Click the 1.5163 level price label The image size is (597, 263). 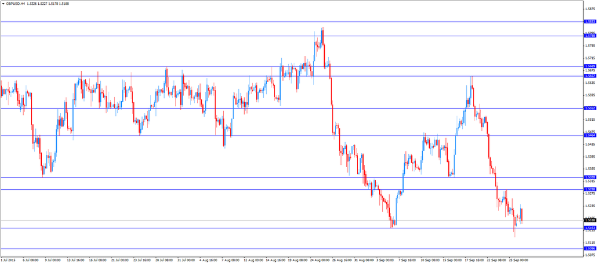589,228
